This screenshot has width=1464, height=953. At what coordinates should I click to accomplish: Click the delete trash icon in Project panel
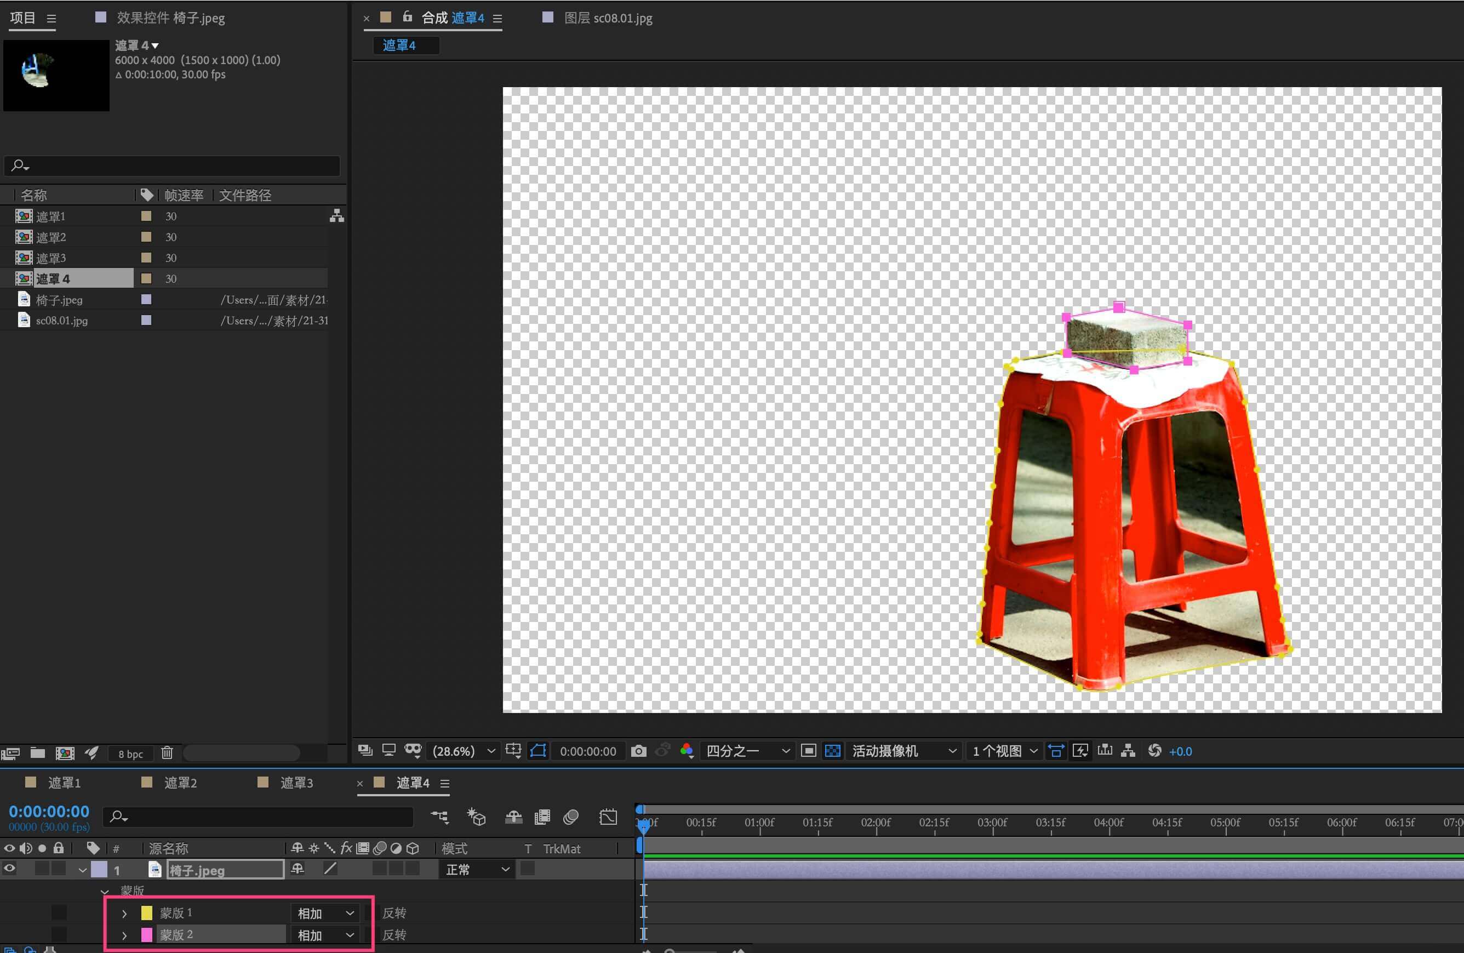(x=167, y=752)
